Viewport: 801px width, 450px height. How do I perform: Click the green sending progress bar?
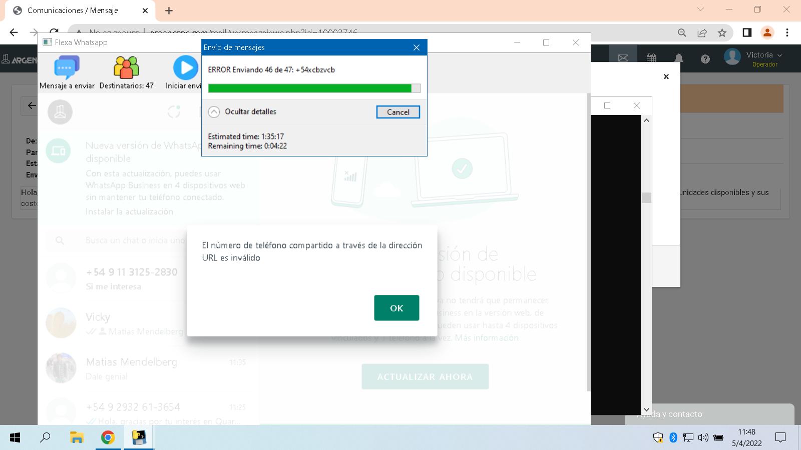(x=314, y=88)
